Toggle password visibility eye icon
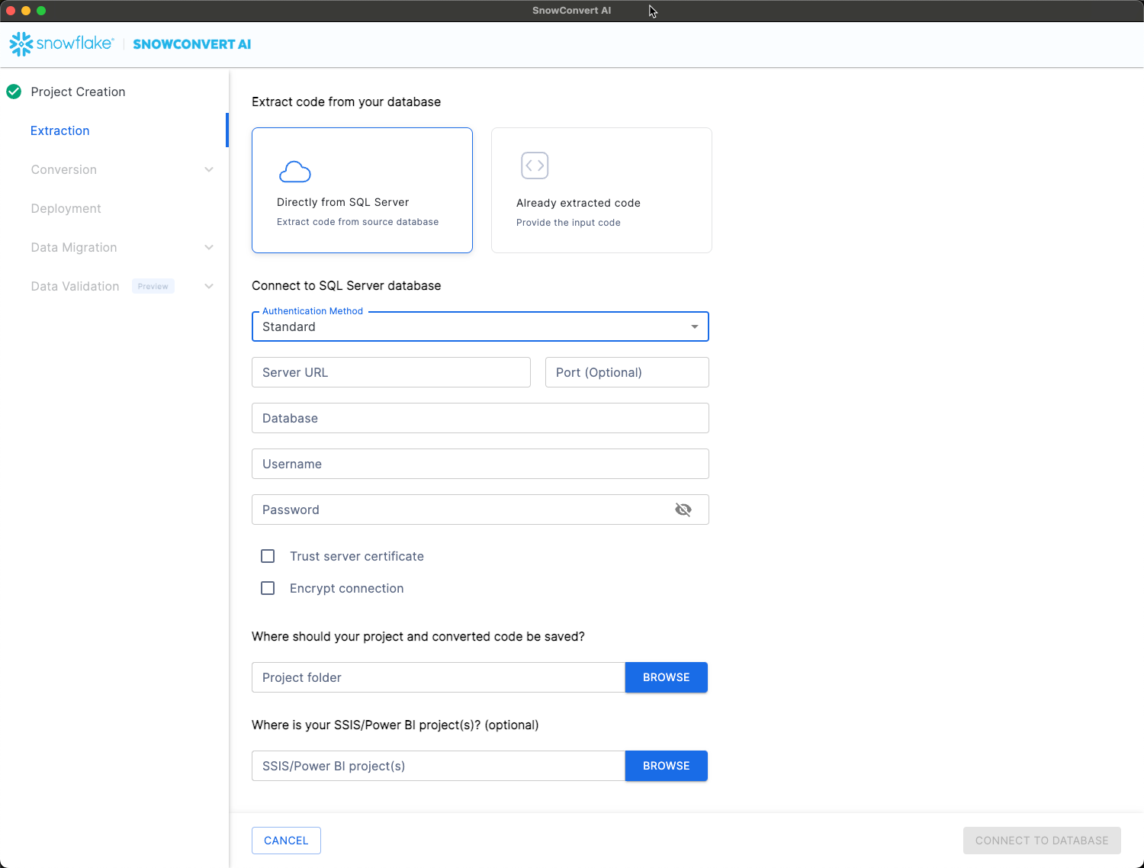 [x=683, y=510]
